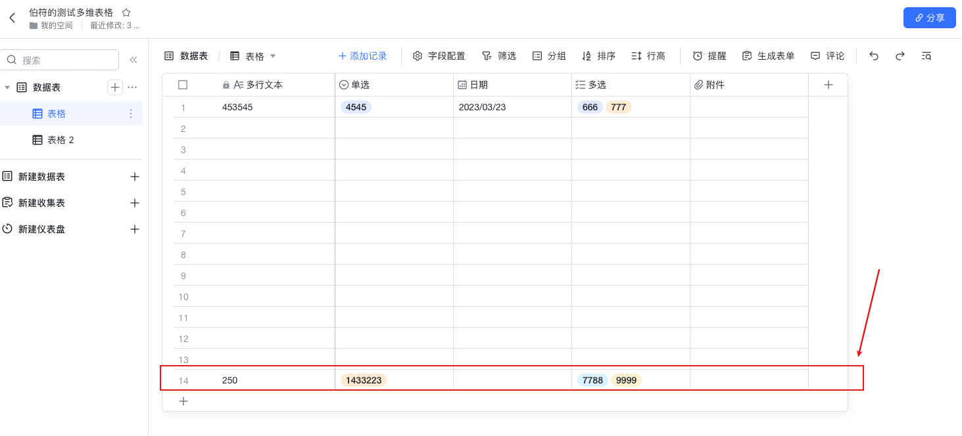Star the document as favorite
Image resolution: width=962 pixels, height=436 pixels.
pyautogui.click(x=126, y=12)
